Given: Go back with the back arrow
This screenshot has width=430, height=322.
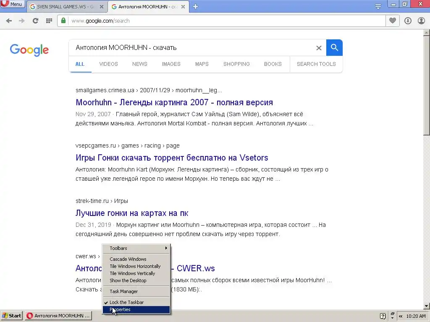Looking at the screenshot, I should click(9, 21).
